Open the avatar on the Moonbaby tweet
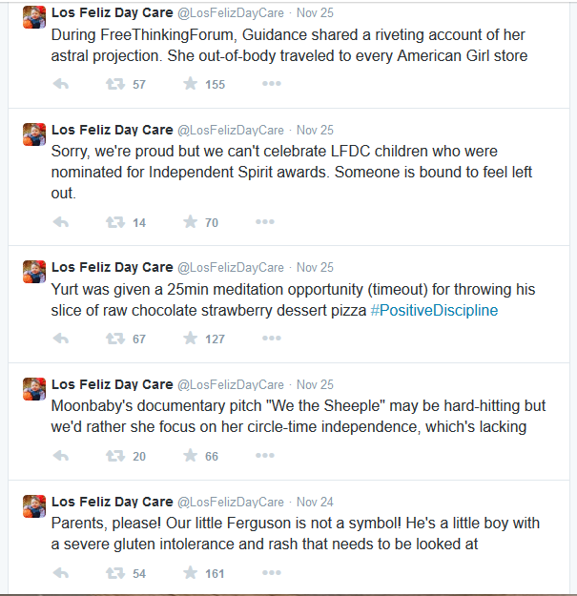The image size is (577, 596). pyautogui.click(x=33, y=388)
